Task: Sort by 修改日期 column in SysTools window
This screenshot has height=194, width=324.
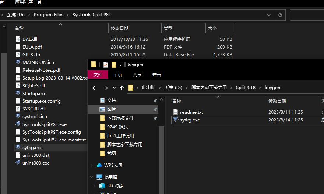Action: [x=135, y=28]
